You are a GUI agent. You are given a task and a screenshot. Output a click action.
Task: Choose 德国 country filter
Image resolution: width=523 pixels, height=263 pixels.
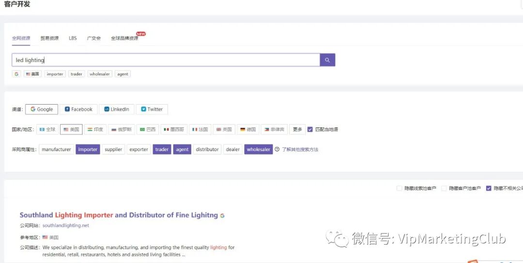248,129
